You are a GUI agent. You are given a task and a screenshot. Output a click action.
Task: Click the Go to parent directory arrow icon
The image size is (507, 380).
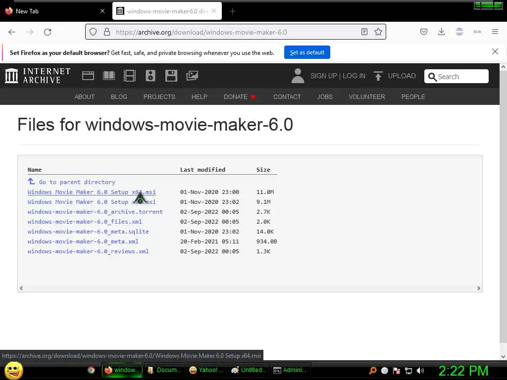click(x=31, y=181)
